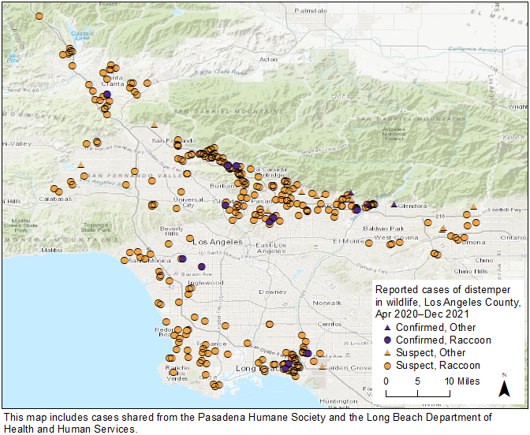Click the 'Suspect, Other' legend label
This screenshot has width=530, height=435.
[431, 352]
